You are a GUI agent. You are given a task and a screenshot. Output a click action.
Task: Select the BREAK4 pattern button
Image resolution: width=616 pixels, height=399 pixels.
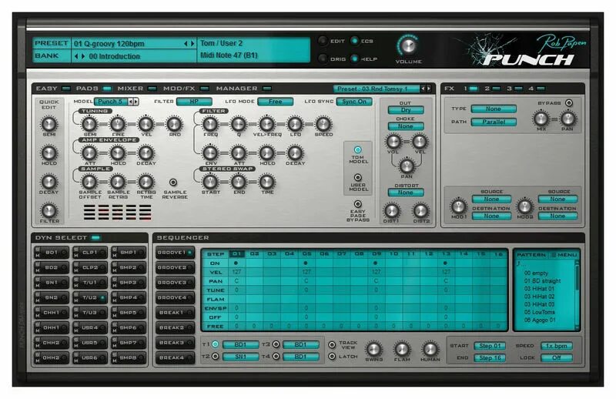(175, 357)
